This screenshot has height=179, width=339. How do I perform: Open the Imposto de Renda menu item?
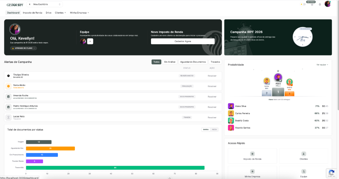pyautogui.click(x=32, y=13)
